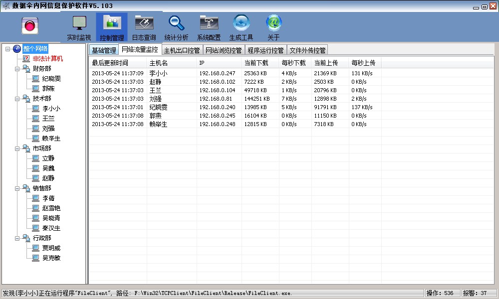Click the pink record logo icon

[x=30, y=26]
